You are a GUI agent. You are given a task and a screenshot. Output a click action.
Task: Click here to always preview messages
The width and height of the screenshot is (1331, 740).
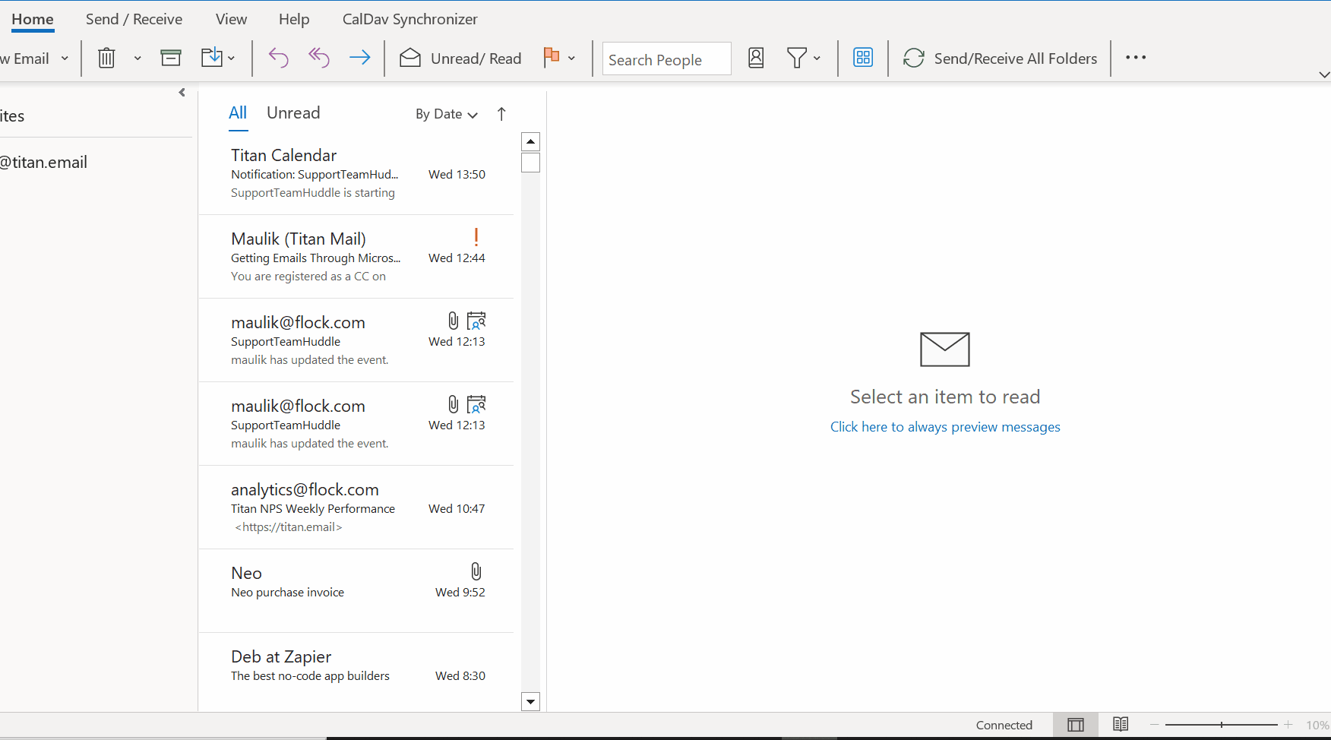(x=944, y=426)
